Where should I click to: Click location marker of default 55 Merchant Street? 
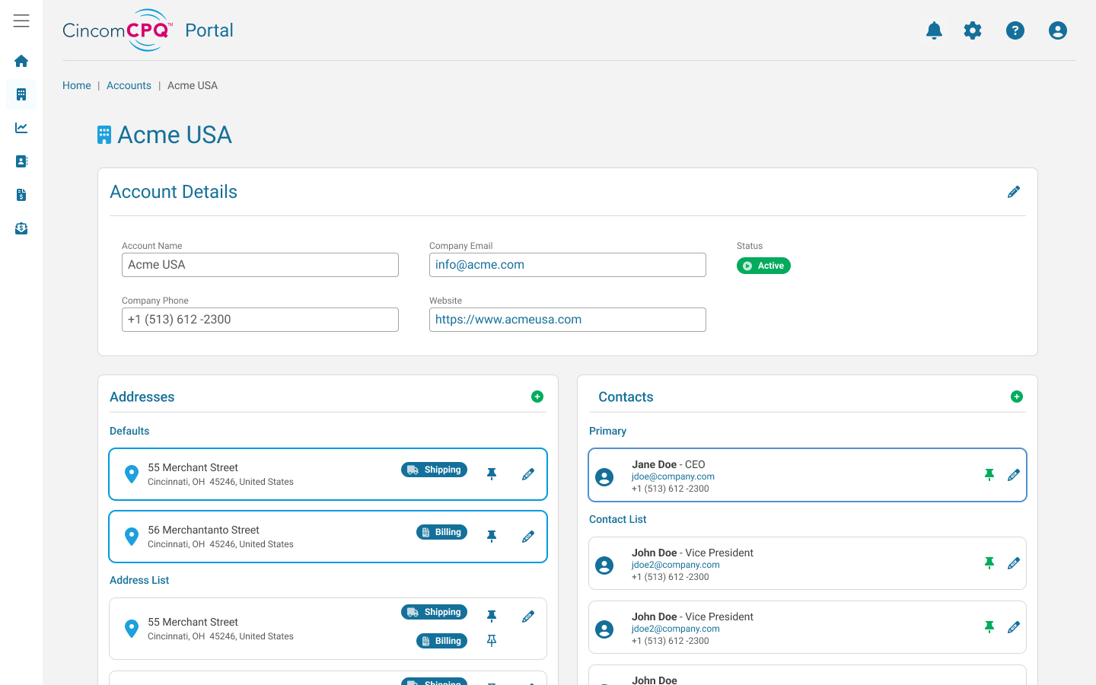pyautogui.click(x=132, y=474)
